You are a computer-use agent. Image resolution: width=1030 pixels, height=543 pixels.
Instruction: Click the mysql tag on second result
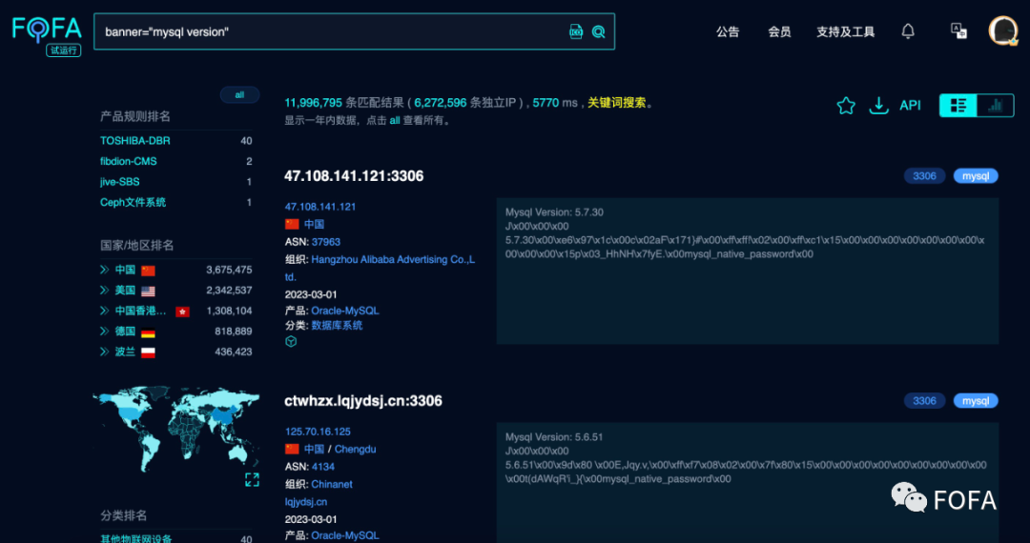click(976, 401)
